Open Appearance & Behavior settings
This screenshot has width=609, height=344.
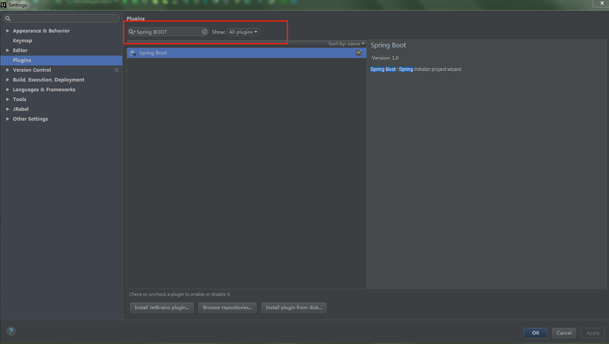click(x=41, y=31)
